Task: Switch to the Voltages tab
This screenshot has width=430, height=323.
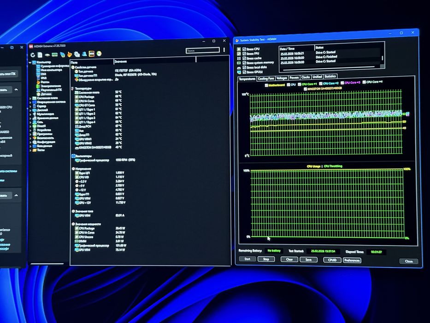Action: pyautogui.click(x=282, y=78)
